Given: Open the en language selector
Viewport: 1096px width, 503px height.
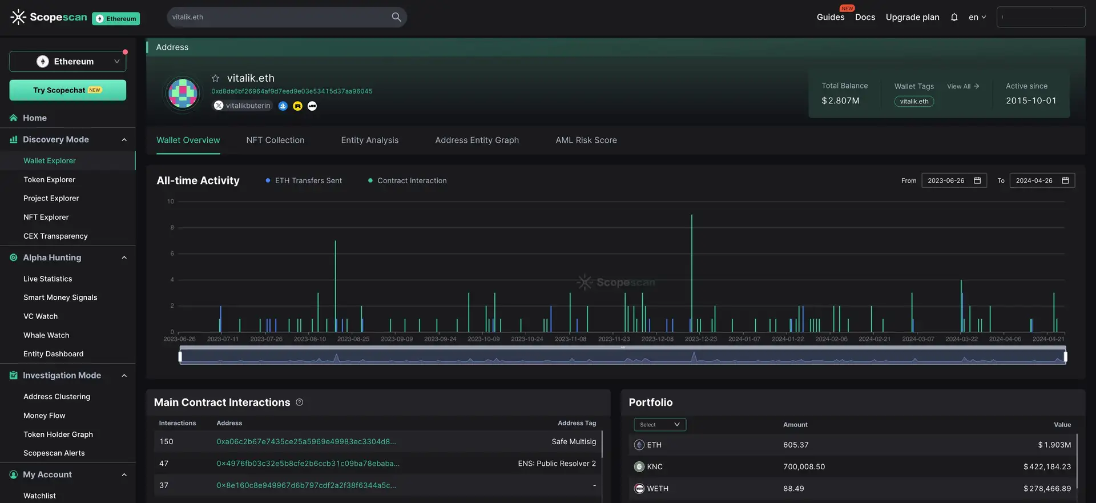Looking at the screenshot, I should point(977,17).
